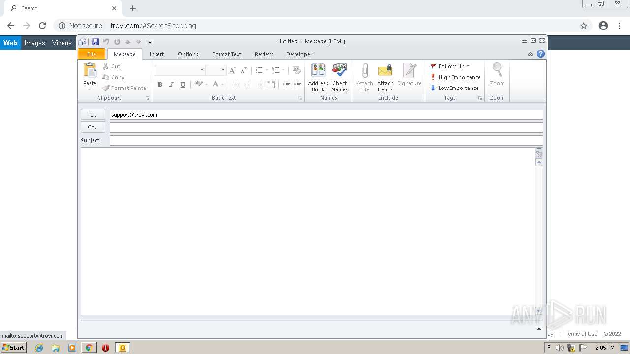The height and width of the screenshot is (354, 630).
Task: Click the Redo icon in quick access toolbar
Action: click(x=117, y=42)
